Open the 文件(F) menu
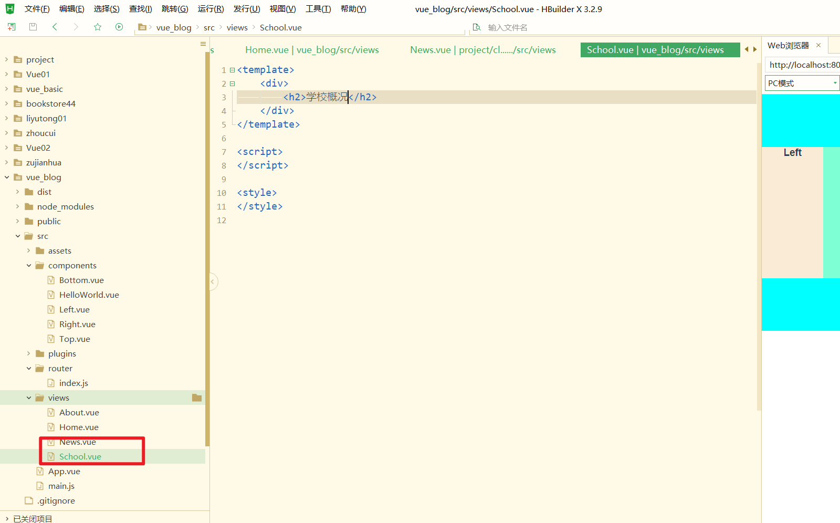 click(37, 9)
